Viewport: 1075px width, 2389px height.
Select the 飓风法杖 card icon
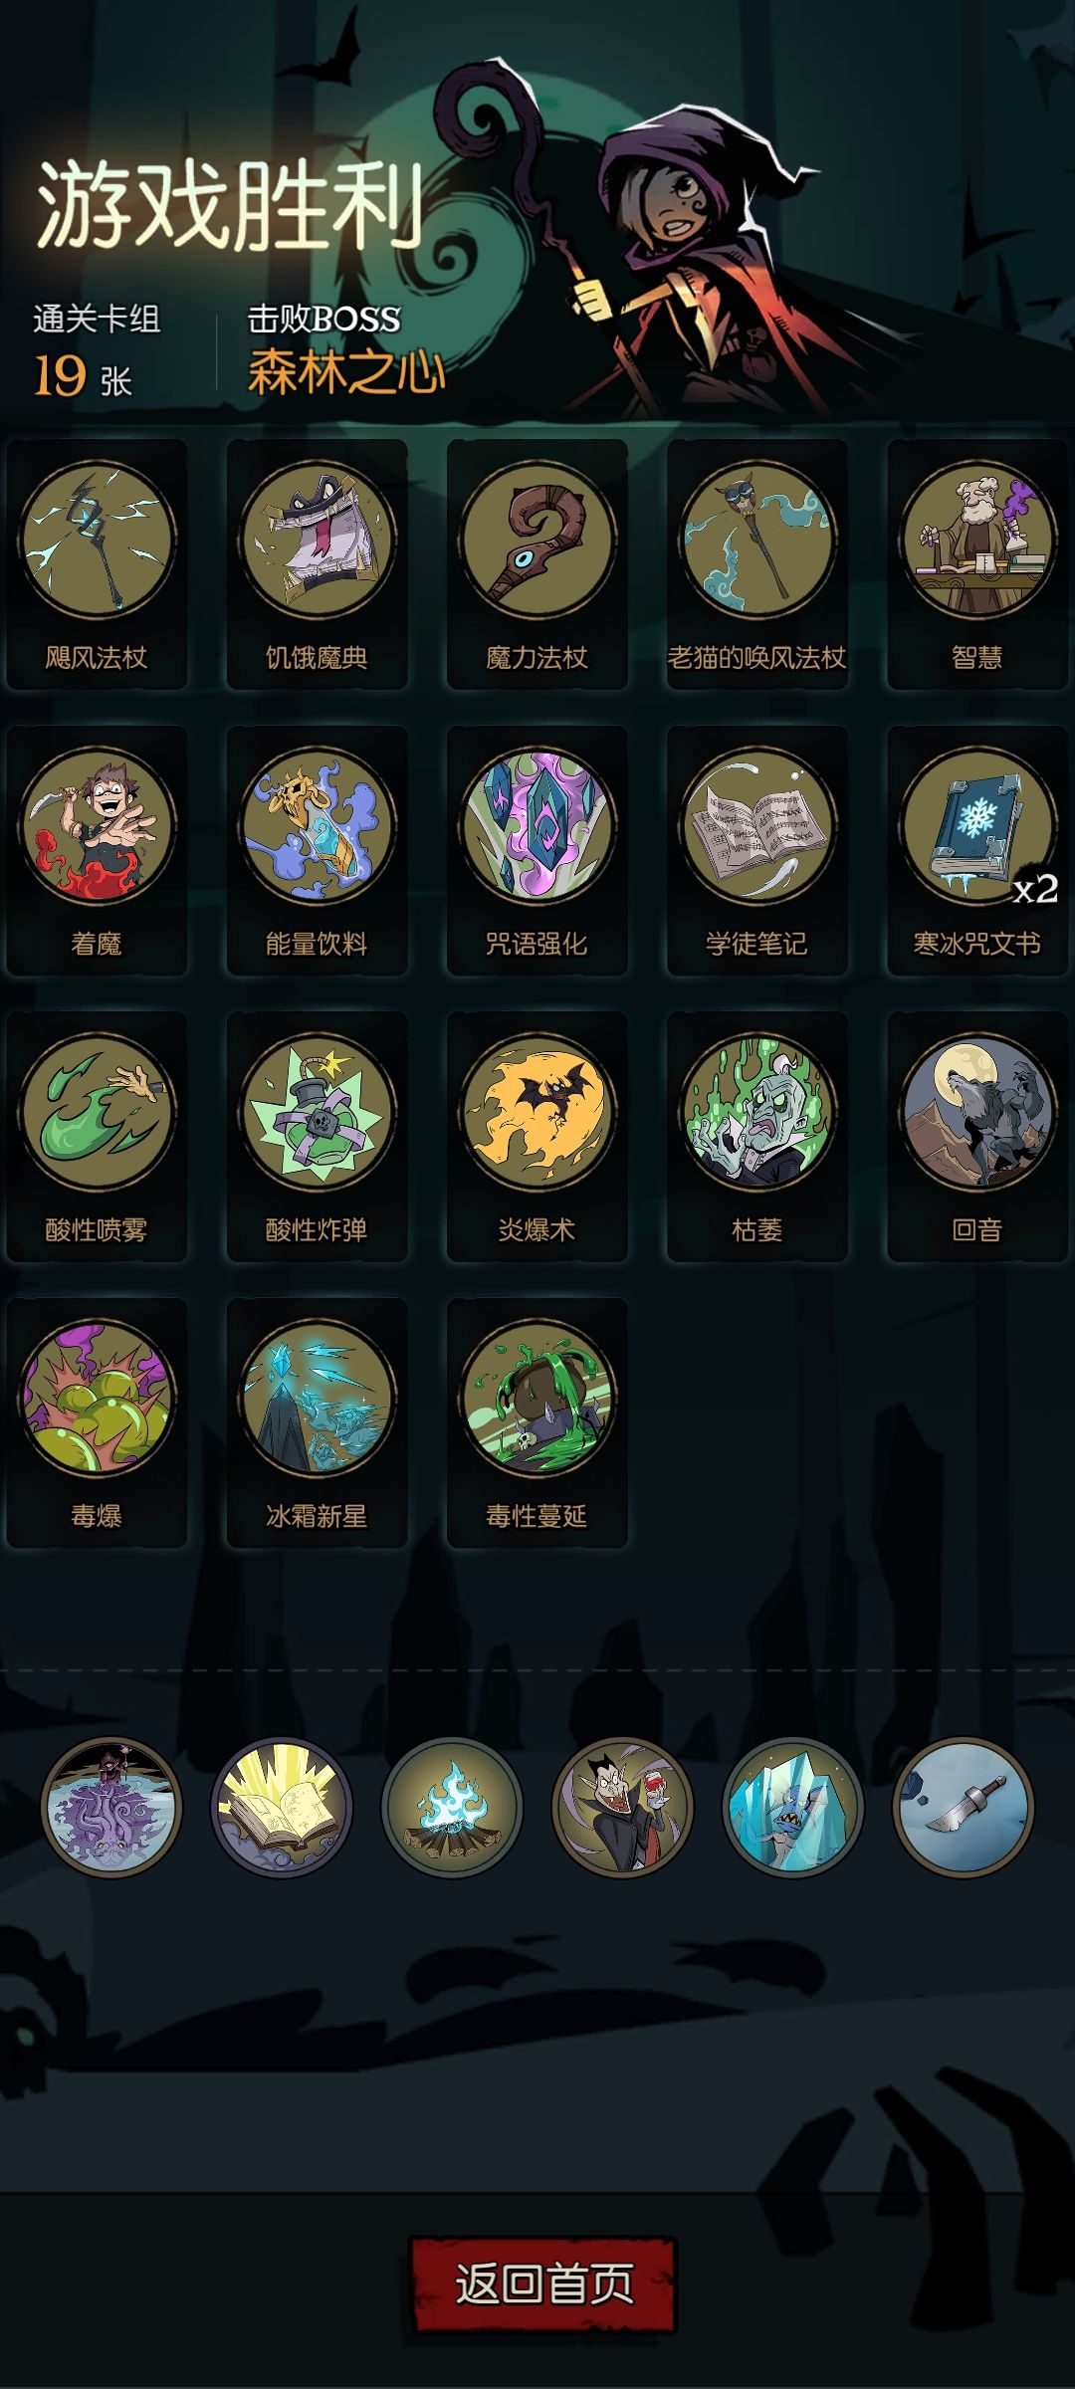[x=97, y=563]
